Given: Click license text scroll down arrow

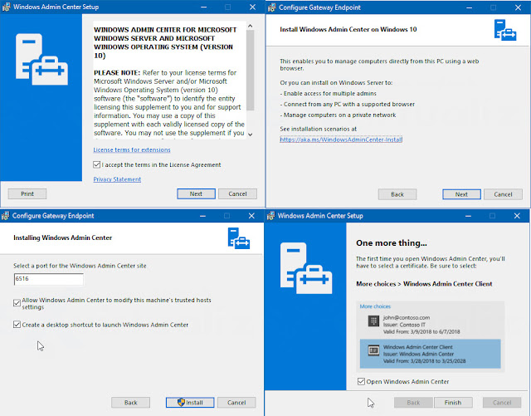Looking at the screenshot, I should pyautogui.click(x=251, y=135).
